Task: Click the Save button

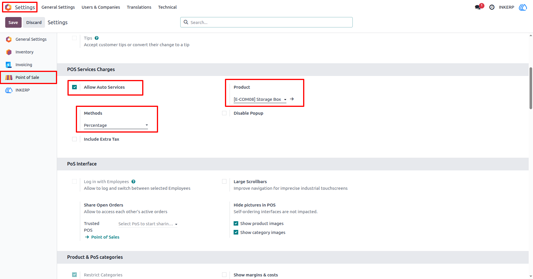Action: (13, 23)
